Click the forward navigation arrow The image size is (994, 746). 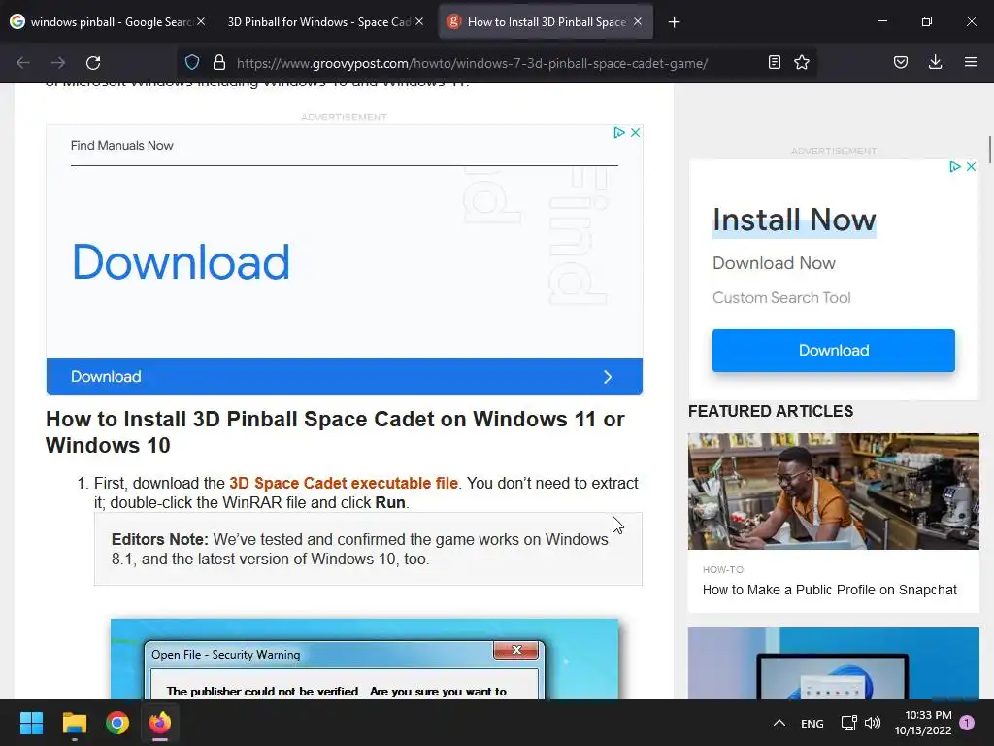[x=58, y=63]
